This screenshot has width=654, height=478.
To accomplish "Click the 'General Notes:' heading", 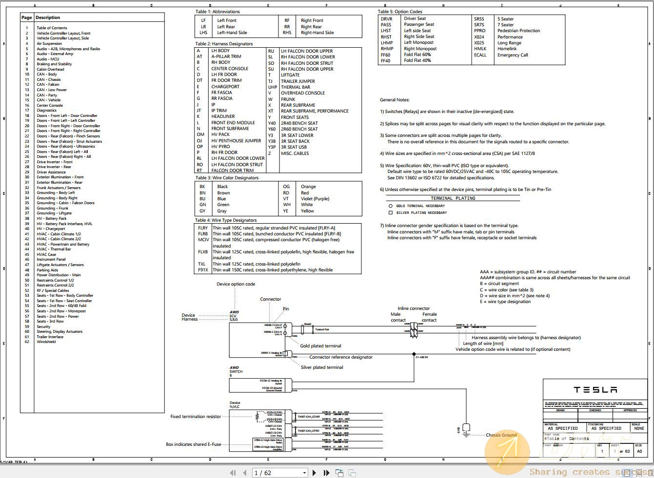I will (x=395, y=100).
